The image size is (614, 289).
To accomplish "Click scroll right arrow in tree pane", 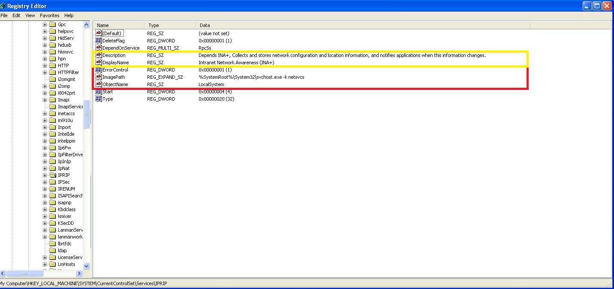I will (x=79, y=273).
